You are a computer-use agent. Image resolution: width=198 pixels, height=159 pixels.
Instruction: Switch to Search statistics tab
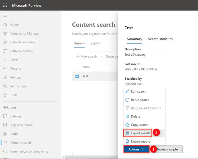tap(160, 39)
